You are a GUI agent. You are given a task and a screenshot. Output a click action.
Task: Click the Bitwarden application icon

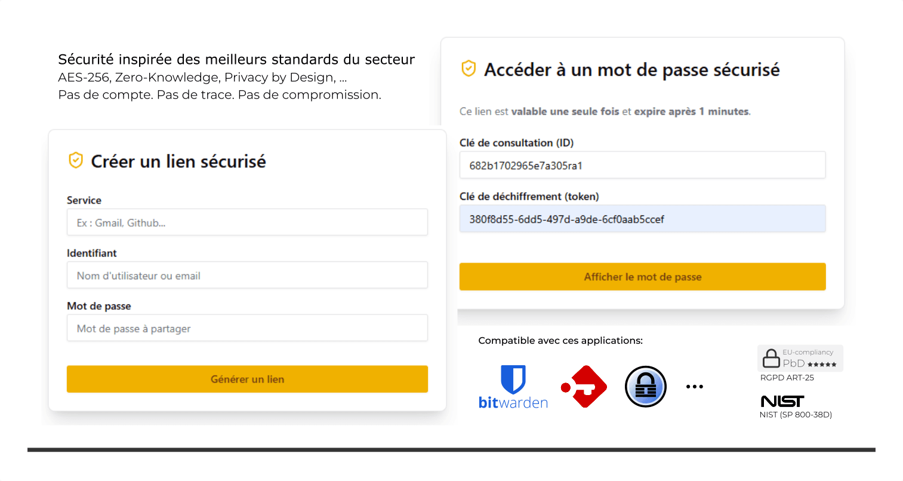(x=512, y=386)
